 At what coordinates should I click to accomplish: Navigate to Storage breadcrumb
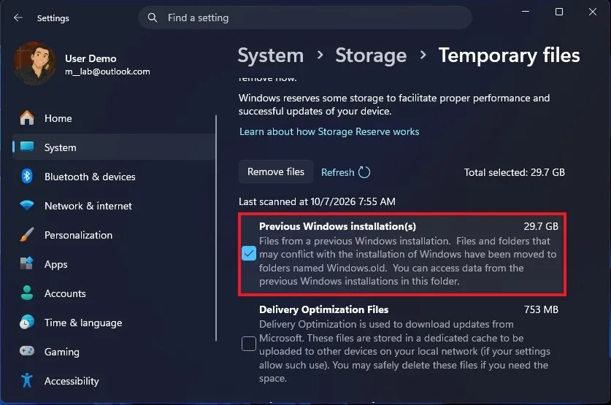point(371,55)
